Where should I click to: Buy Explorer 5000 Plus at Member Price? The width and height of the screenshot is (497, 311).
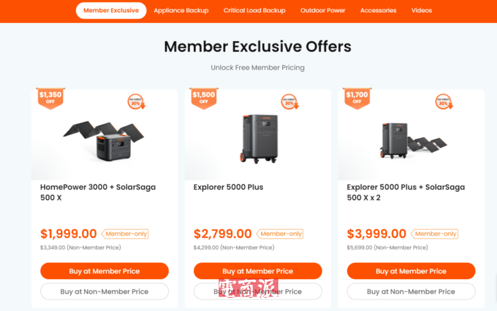[x=258, y=271]
